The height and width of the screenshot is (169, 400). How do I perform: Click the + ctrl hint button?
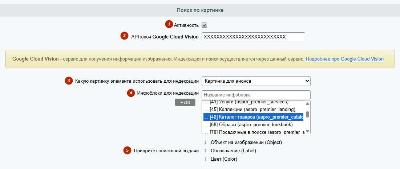point(185,103)
